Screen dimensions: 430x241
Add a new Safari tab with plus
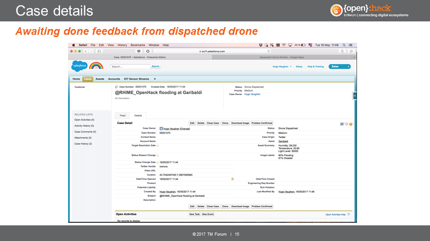coord(354,58)
